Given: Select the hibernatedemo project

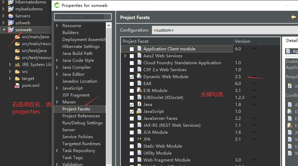Looking at the screenshot, I should [31, 2].
